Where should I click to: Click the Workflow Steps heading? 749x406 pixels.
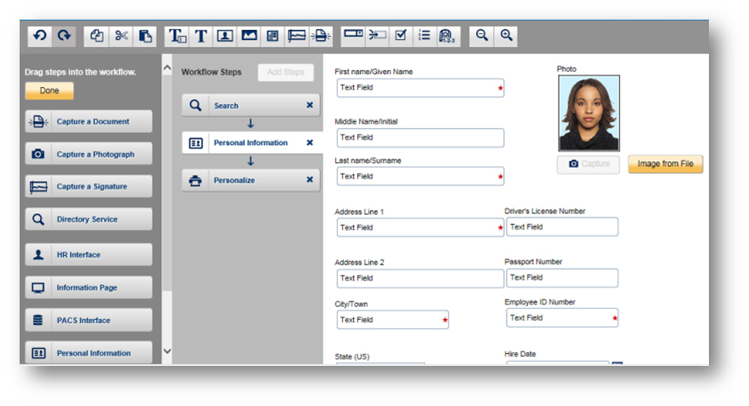[211, 72]
